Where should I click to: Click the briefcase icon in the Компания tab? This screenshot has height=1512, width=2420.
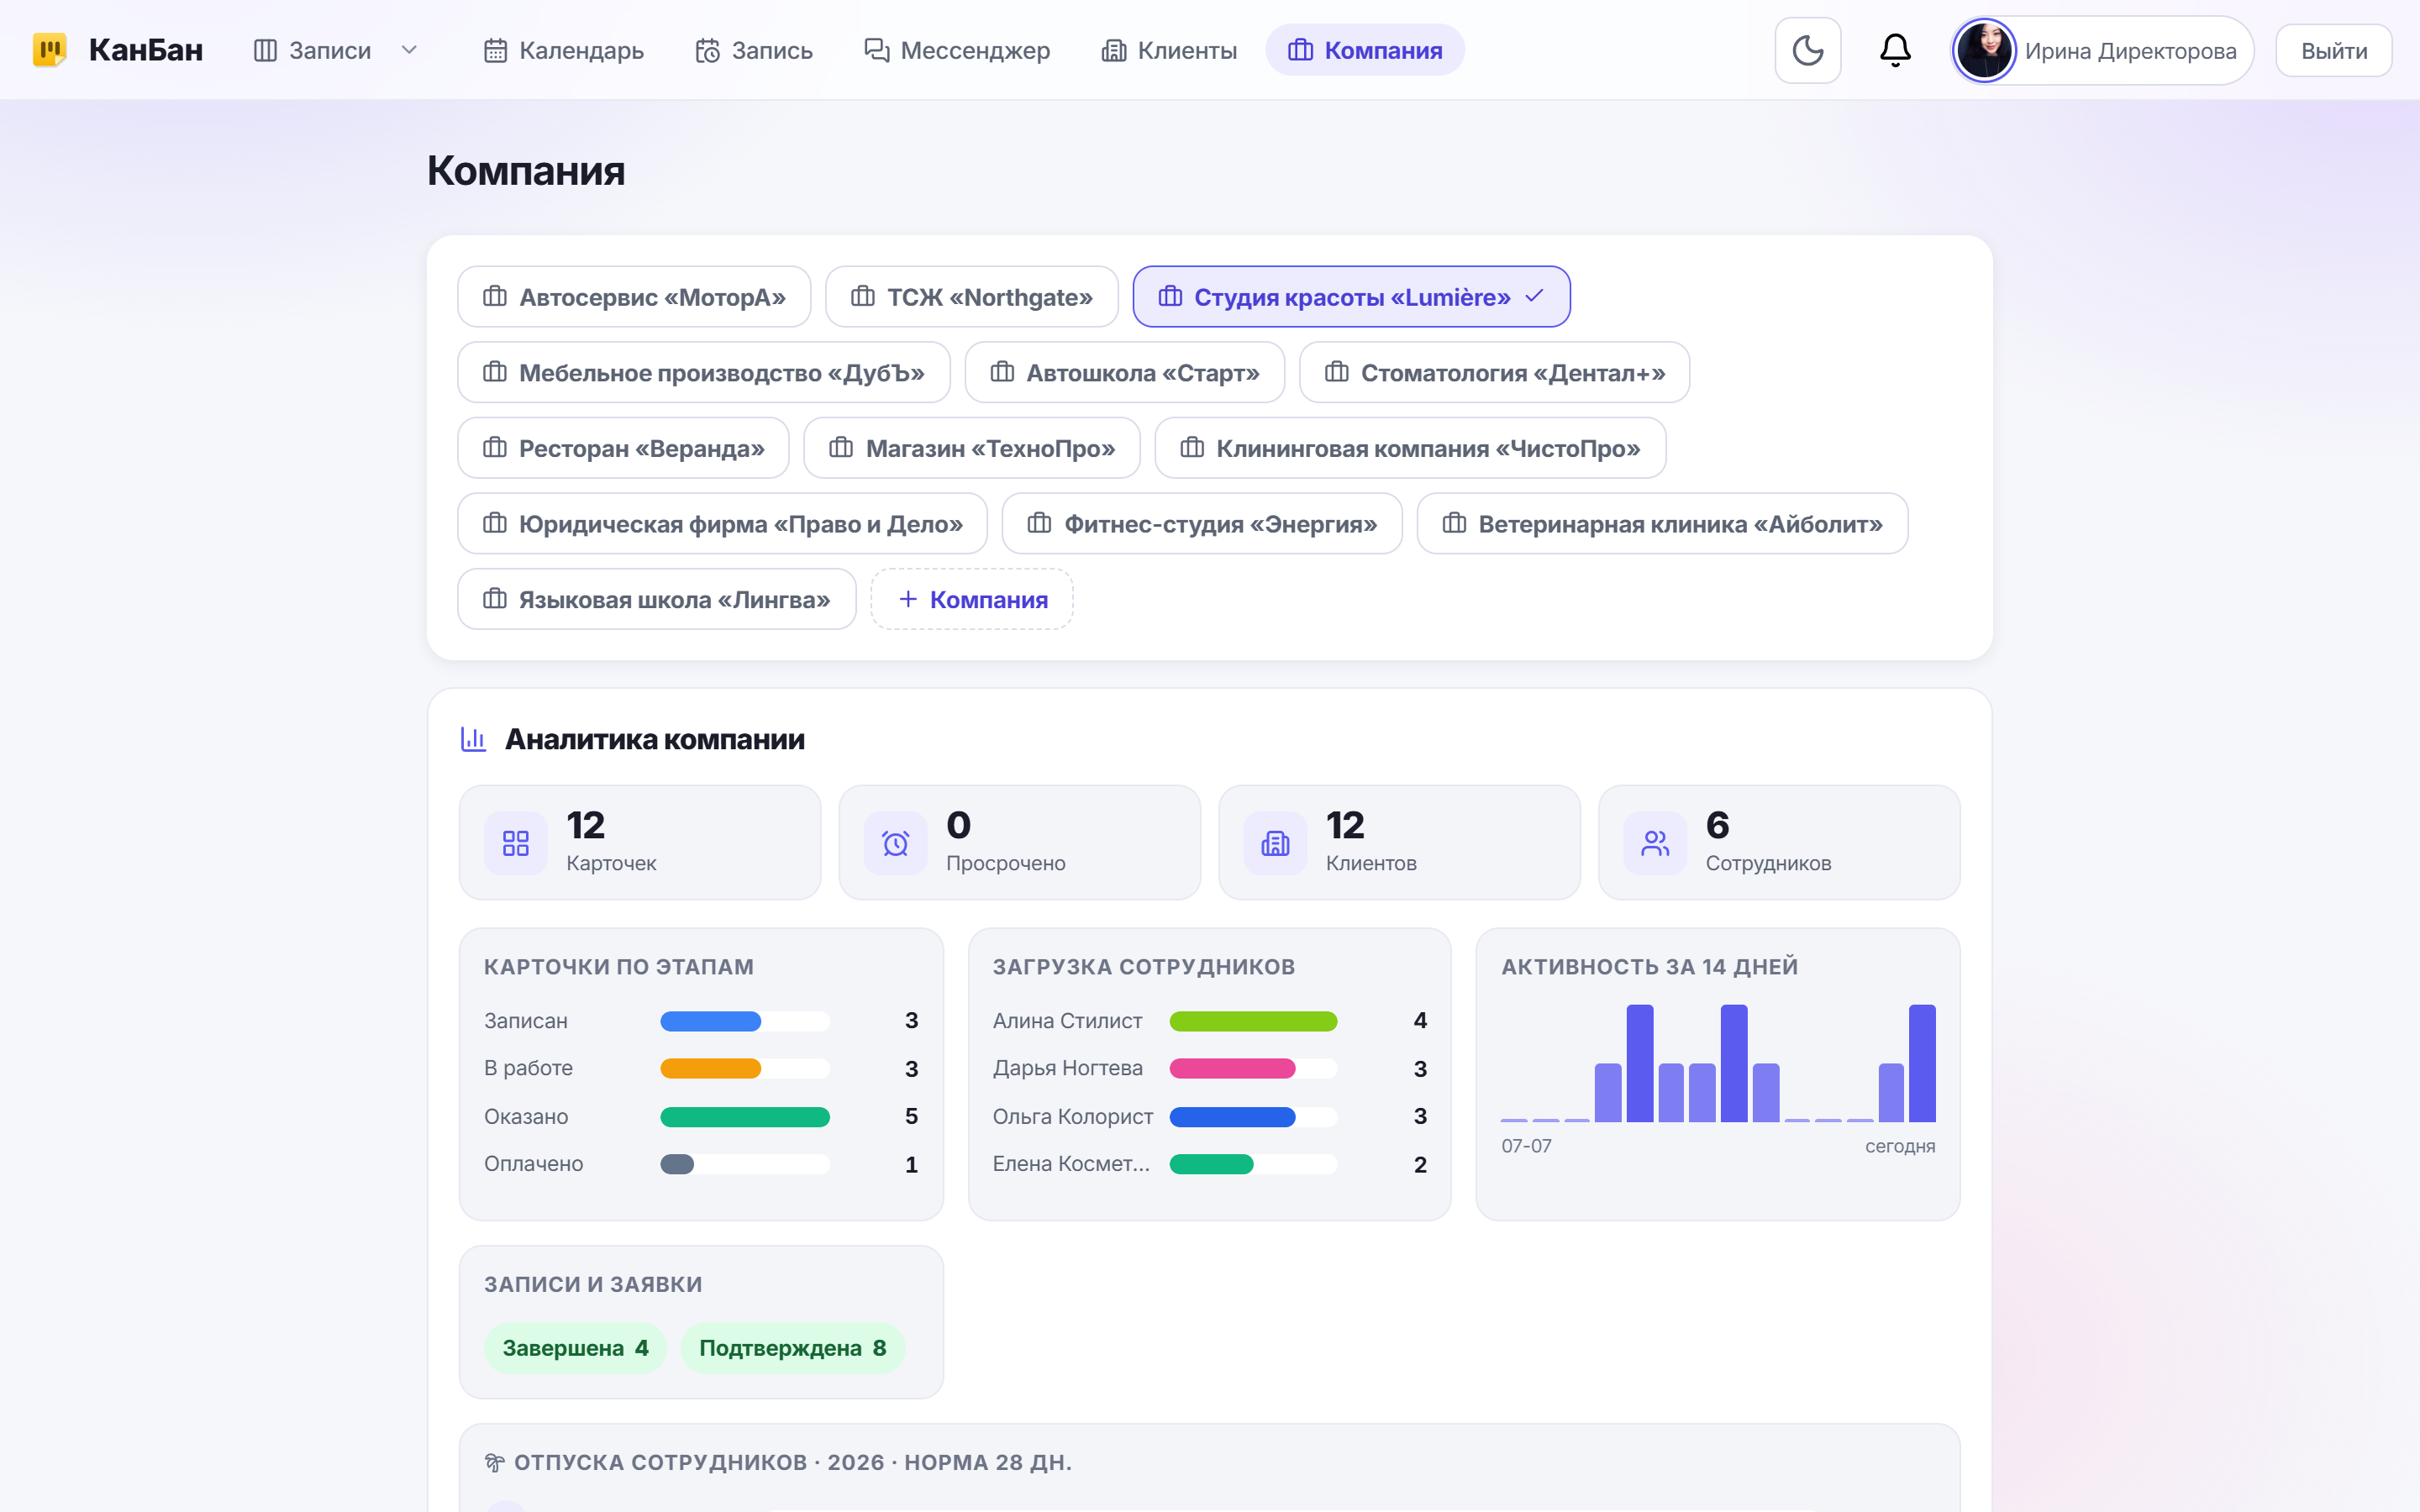[1300, 50]
